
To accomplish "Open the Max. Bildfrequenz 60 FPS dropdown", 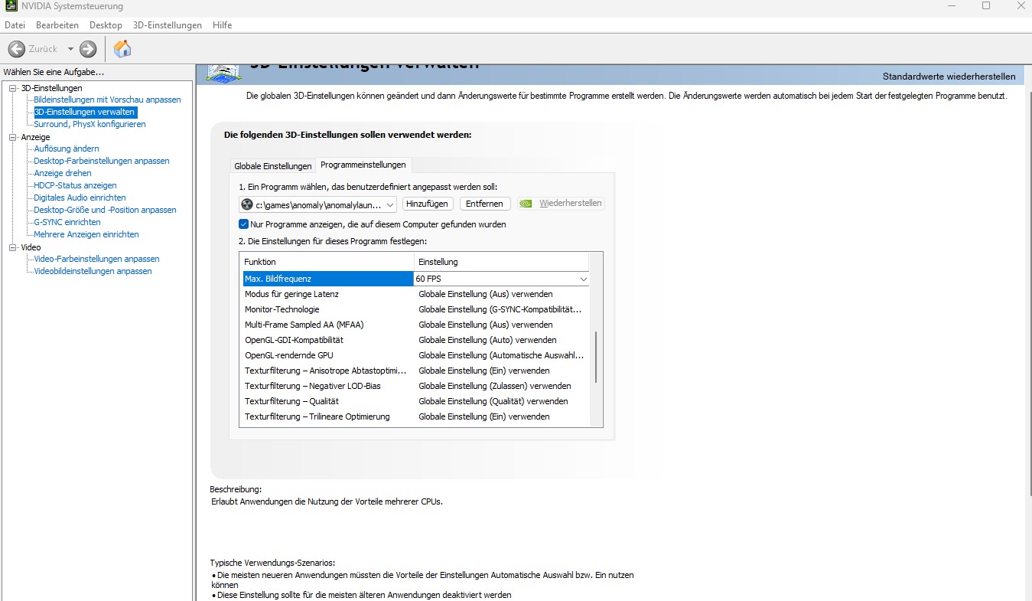I will [x=502, y=279].
